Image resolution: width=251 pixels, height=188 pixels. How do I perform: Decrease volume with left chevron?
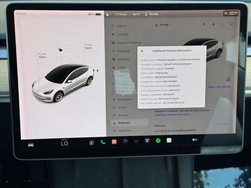coord(187,140)
